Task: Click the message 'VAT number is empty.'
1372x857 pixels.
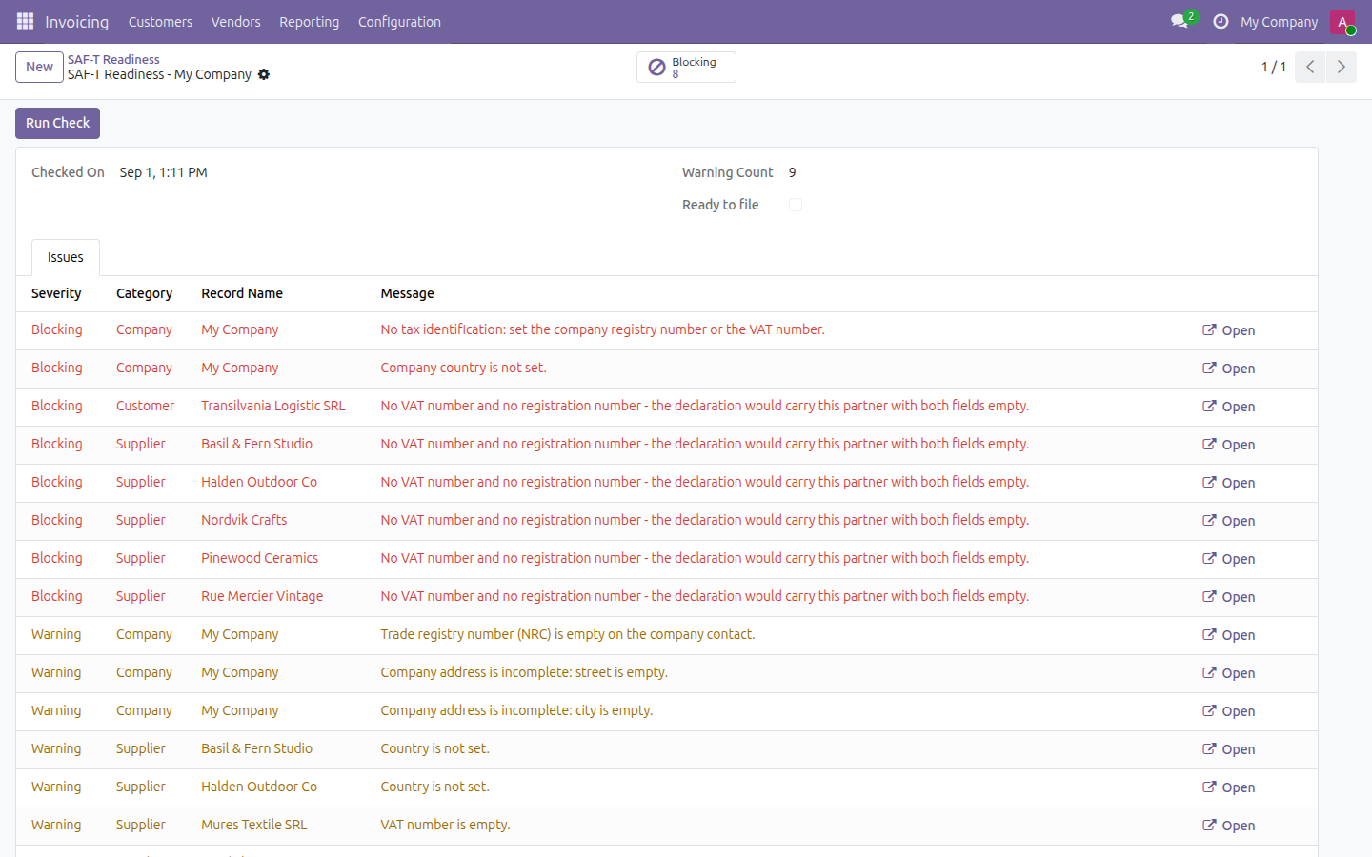Action: click(445, 825)
